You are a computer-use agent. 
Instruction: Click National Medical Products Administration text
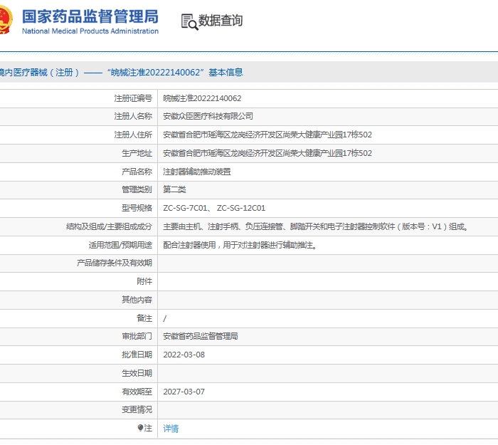click(x=90, y=31)
